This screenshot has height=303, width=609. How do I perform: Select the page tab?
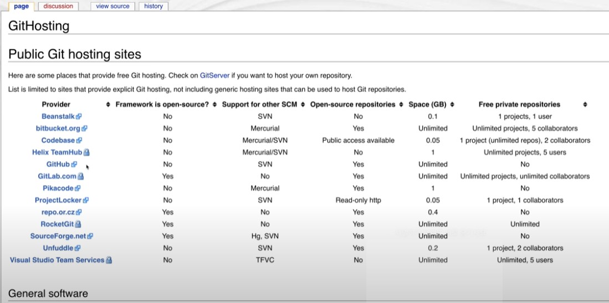pos(22,6)
